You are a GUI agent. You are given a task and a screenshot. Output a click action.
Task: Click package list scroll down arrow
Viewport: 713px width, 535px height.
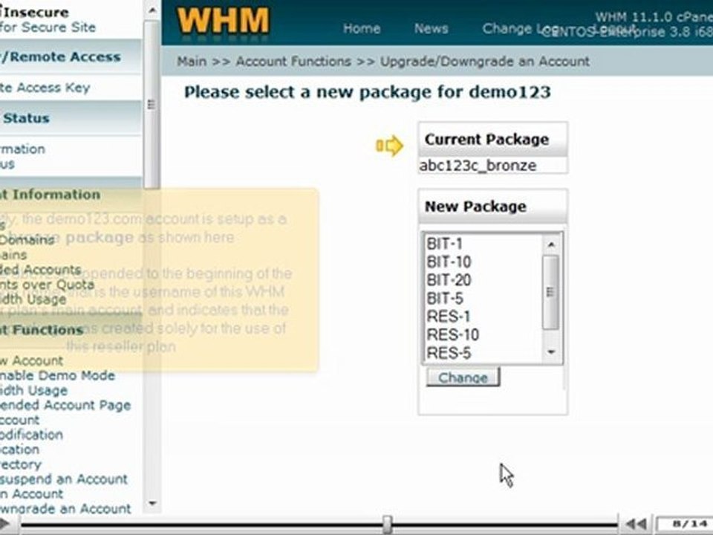click(x=551, y=352)
